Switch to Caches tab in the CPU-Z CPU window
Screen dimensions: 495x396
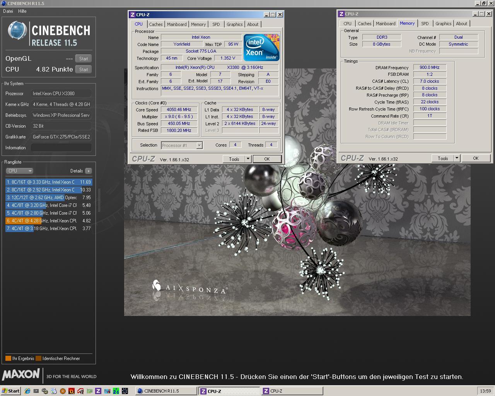click(x=156, y=24)
